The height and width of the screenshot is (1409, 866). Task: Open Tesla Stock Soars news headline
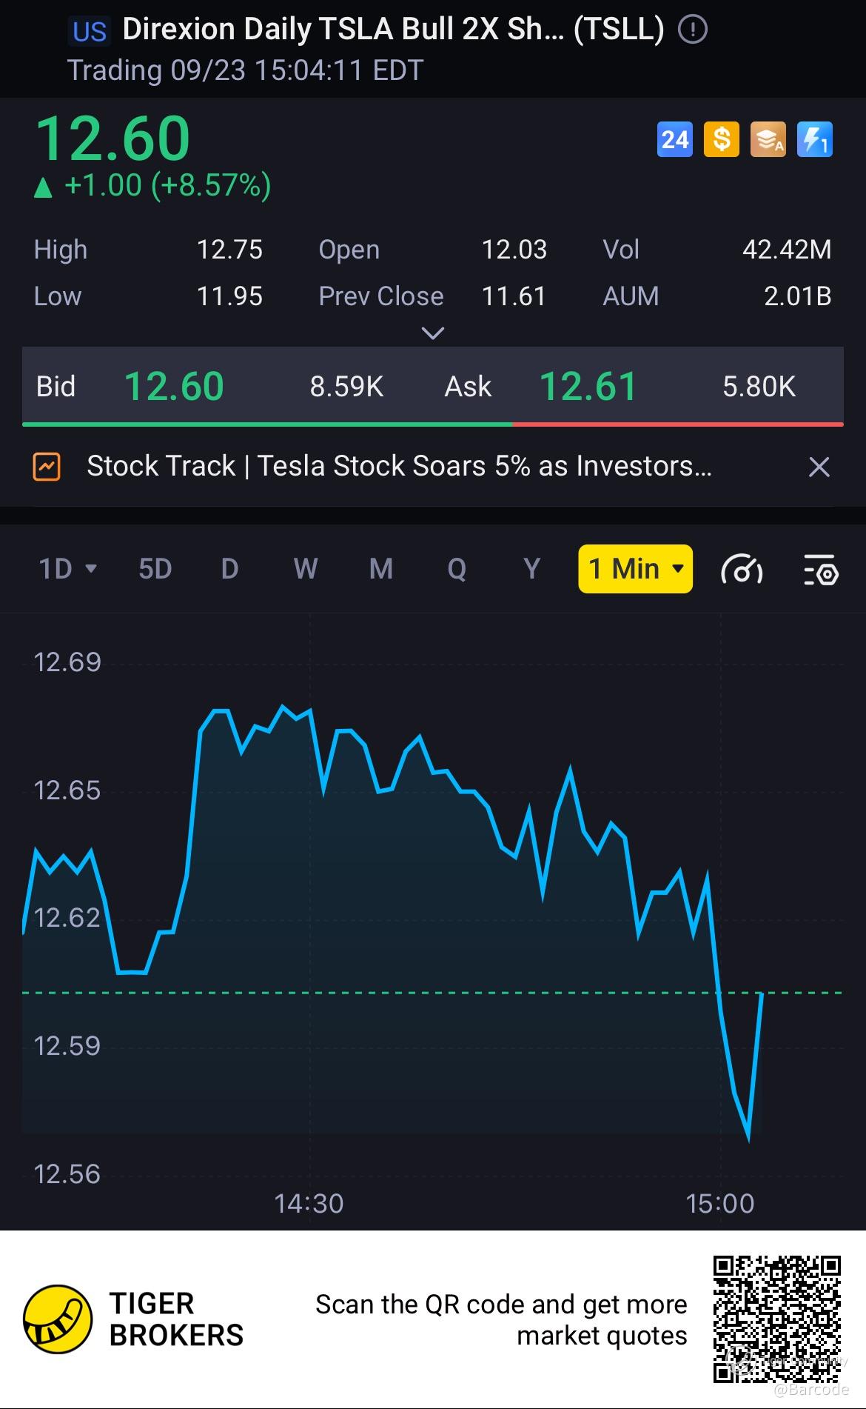[x=399, y=467]
